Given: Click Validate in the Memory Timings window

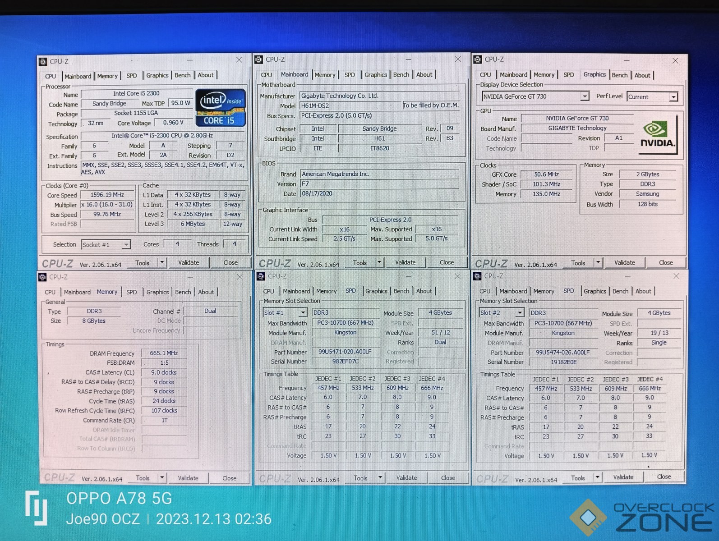Looking at the screenshot, I should pos(188,478).
